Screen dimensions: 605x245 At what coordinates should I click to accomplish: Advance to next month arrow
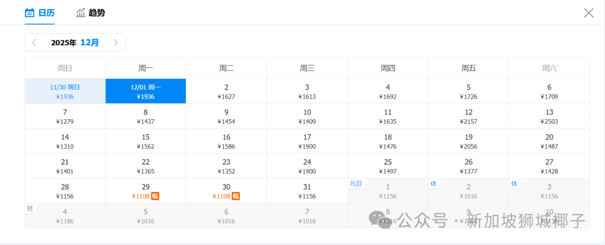(x=115, y=43)
